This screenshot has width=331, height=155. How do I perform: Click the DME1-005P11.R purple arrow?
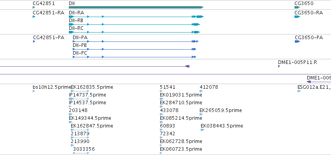(279, 66)
